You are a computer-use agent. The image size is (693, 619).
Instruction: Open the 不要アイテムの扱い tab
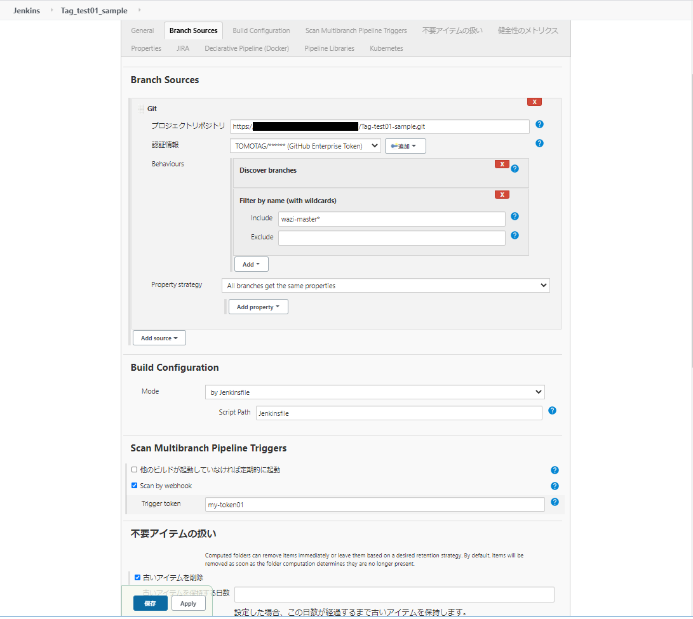pos(452,30)
